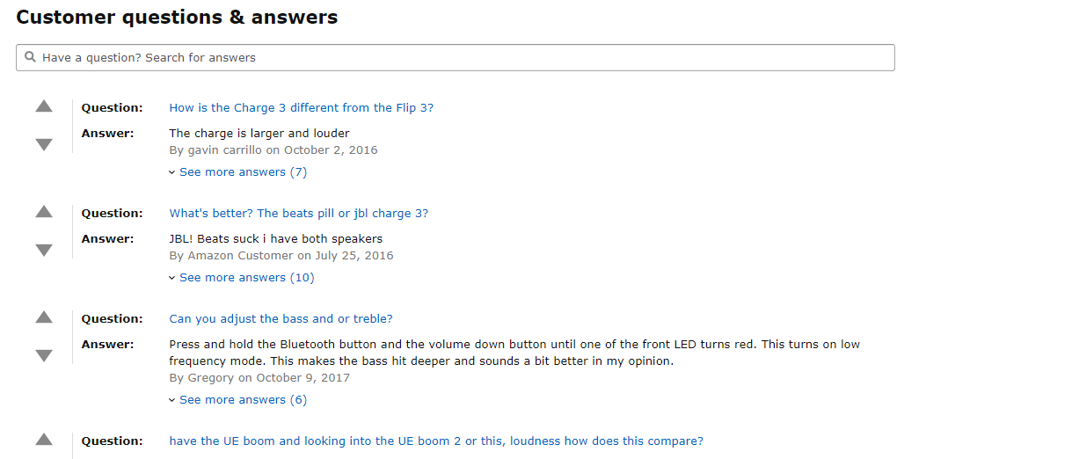
Task: Open the beats pill or jbl charge 3 question
Action: (x=299, y=214)
